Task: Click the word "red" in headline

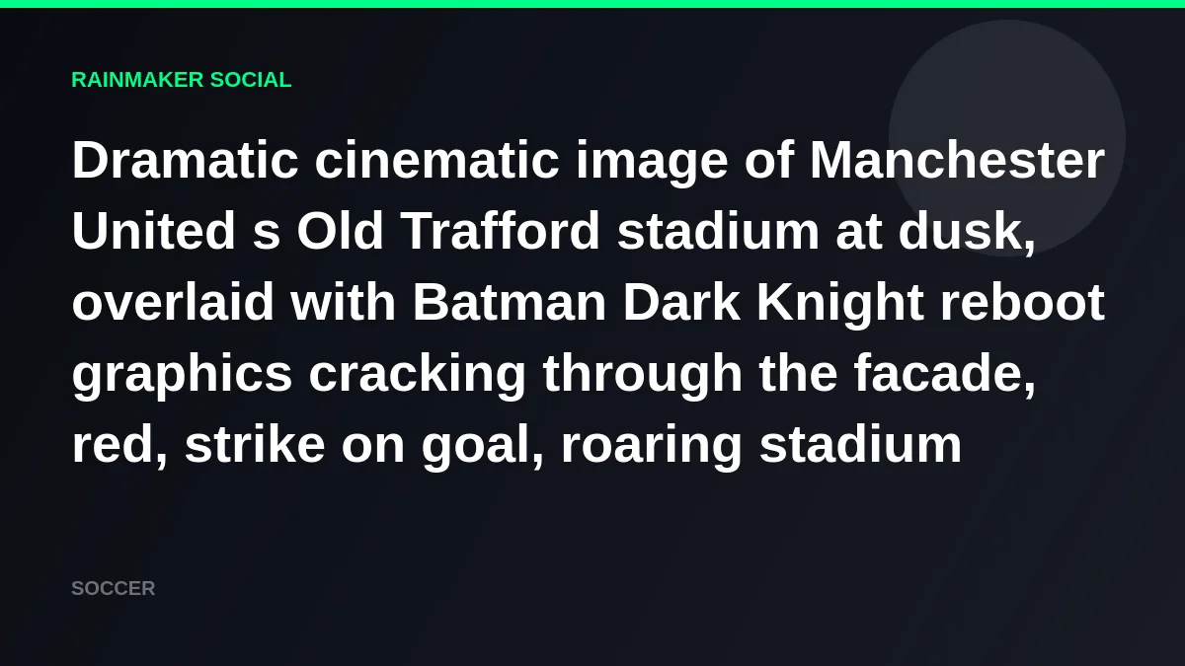Action: click(x=113, y=444)
